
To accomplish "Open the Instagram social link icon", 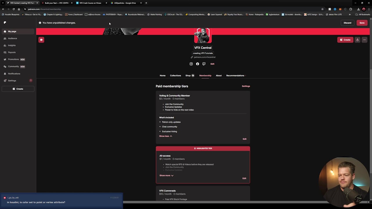I will pyautogui.click(x=191, y=64).
